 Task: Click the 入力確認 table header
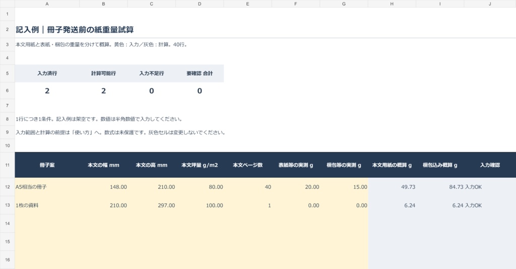[490, 165]
